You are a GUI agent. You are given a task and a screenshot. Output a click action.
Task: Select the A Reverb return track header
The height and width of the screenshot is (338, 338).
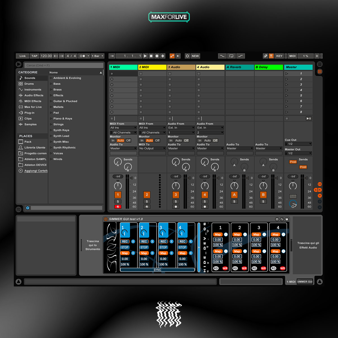point(239,67)
